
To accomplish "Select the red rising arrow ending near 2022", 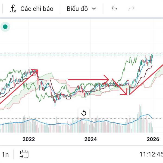I will pos(16,87).
